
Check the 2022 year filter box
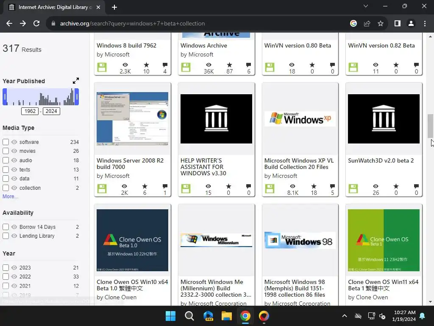point(6,277)
